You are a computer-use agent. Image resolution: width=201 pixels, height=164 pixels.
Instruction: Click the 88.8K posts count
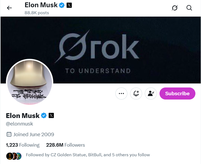37,13
